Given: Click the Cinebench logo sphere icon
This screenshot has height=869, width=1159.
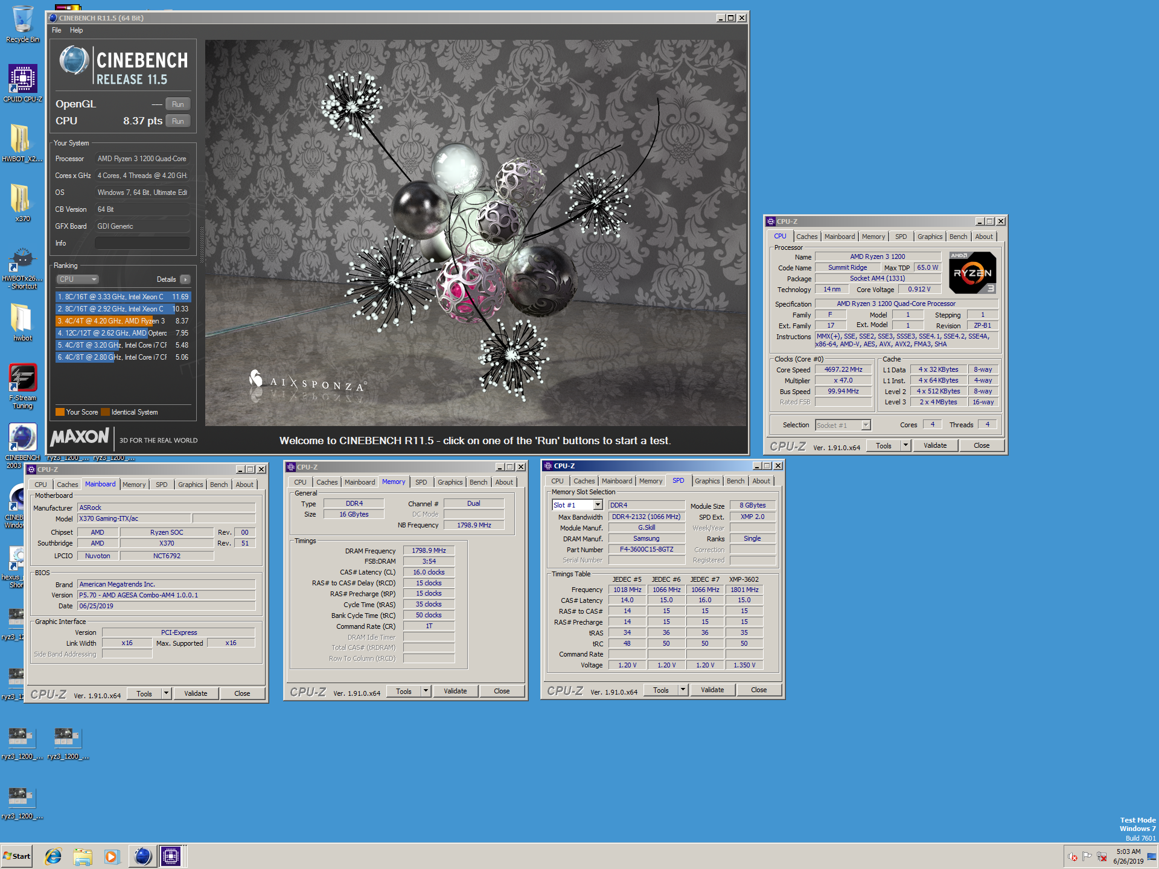Looking at the screenshot, I should (x=74, y=60).
